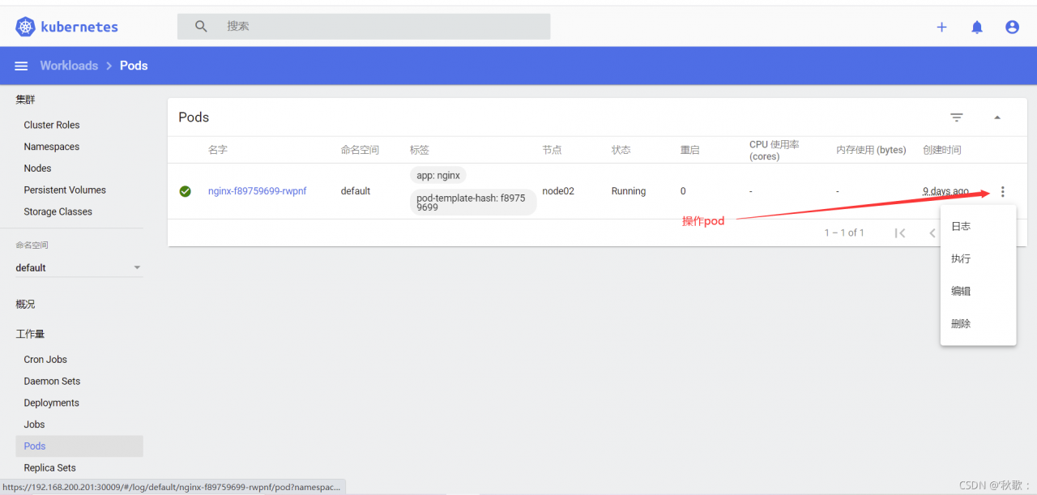Click 内存使用 (bytes) column header
This screenshot has width=1037, height=495.
[x=871, y=150]
